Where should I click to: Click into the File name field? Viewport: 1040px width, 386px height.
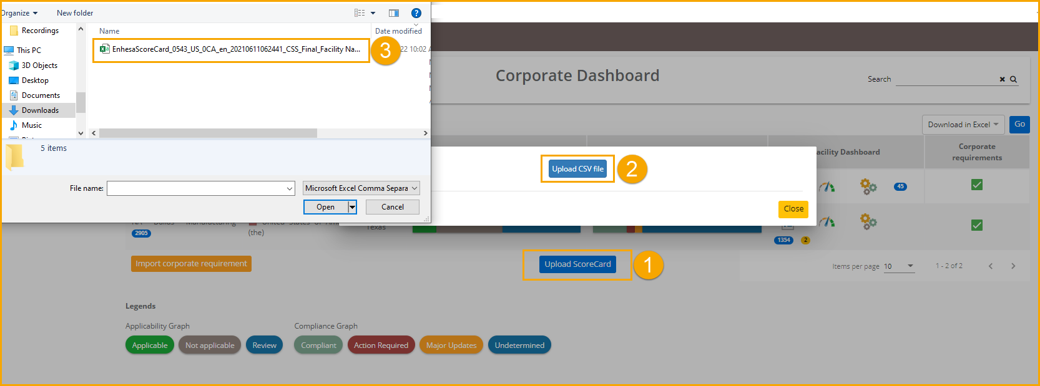tap(200, 188)
